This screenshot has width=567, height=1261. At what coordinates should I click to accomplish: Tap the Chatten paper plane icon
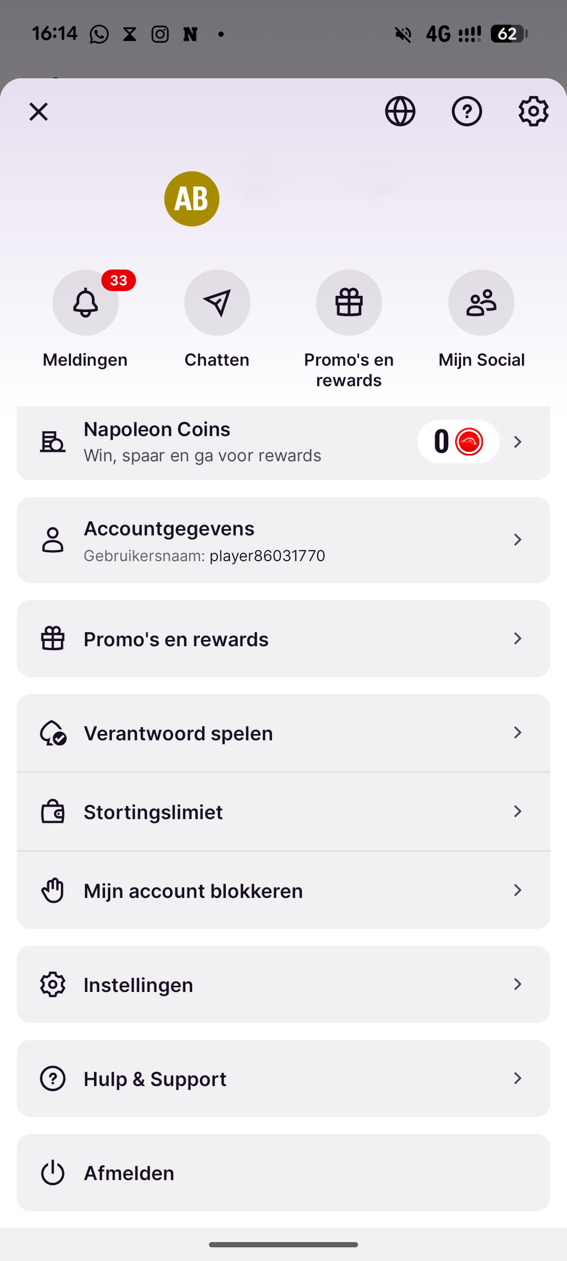pos(217,303)
